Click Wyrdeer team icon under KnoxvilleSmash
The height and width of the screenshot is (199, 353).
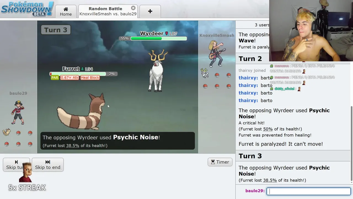(x=205, y=73)
